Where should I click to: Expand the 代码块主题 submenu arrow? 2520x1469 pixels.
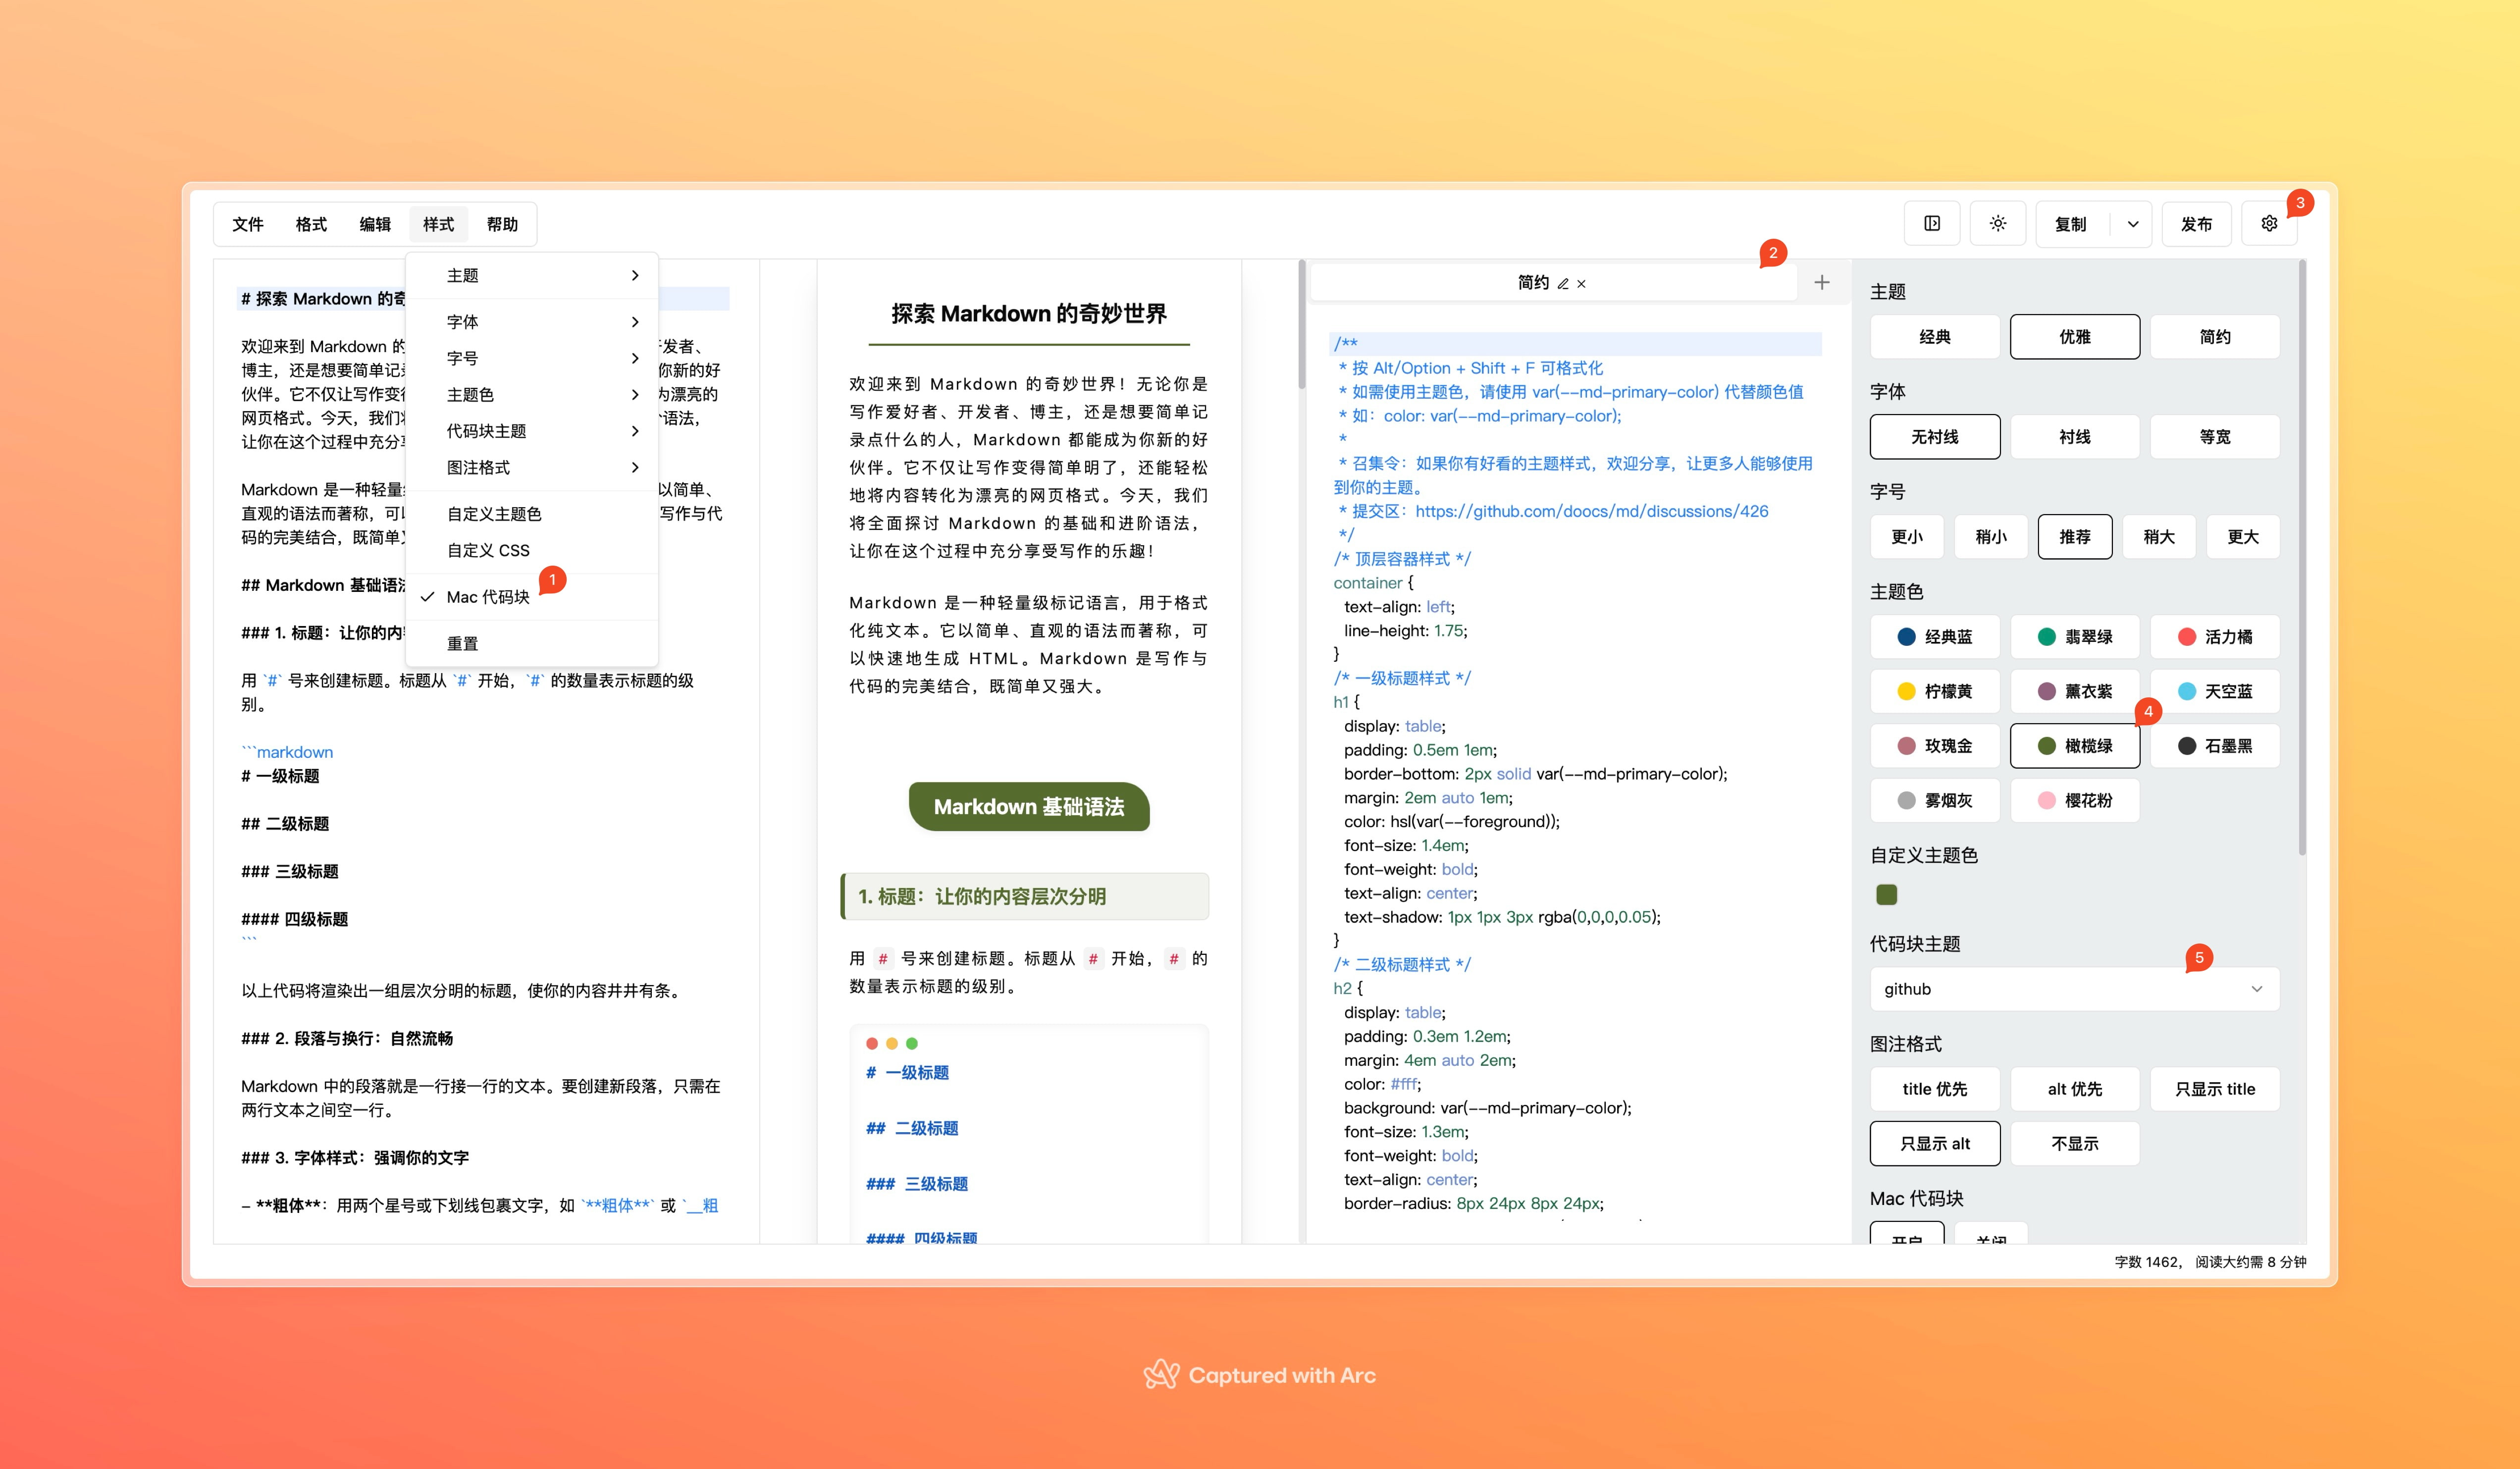(x=635, y=431)
